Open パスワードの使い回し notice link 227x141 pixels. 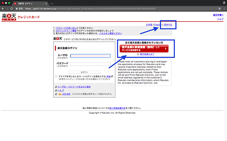click(66, 28)
